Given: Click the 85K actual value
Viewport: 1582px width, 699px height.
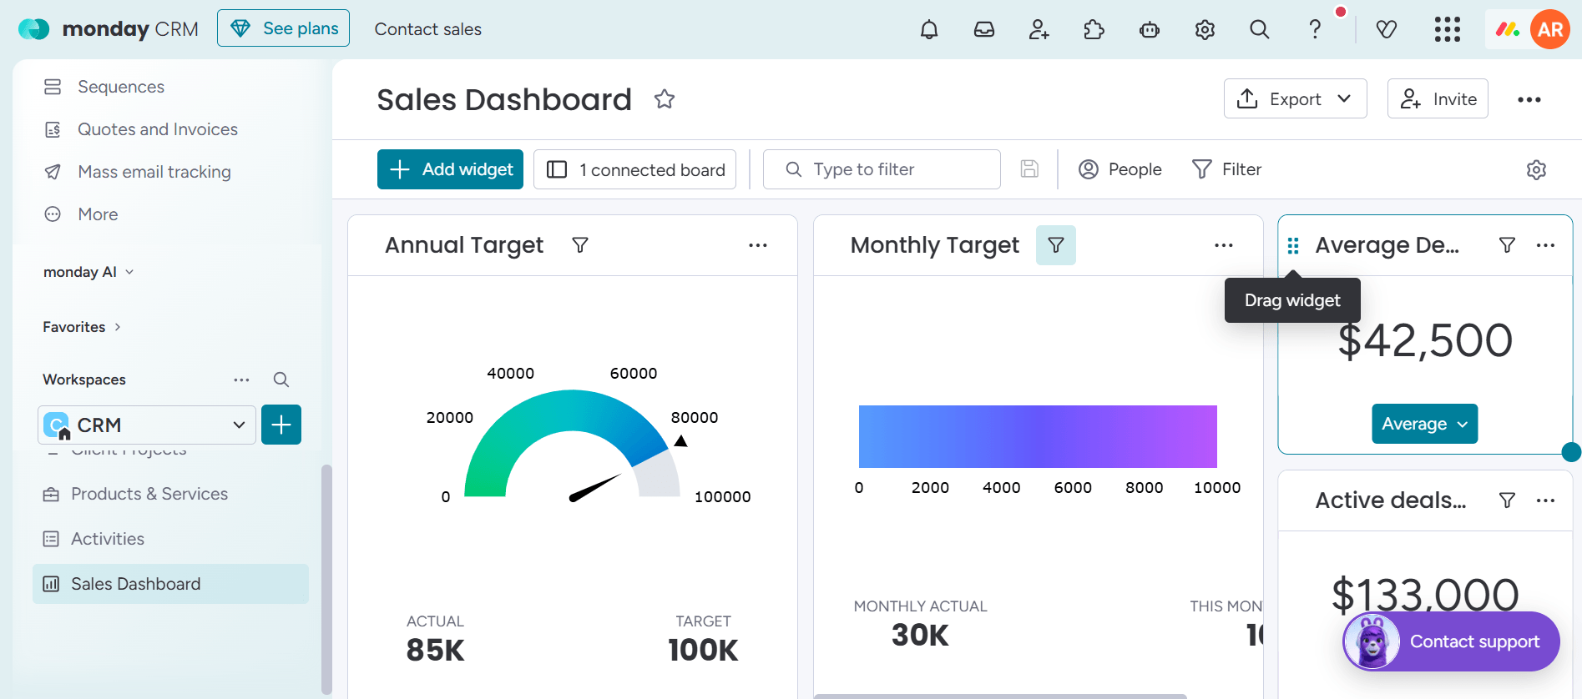Looking at the screenshot, I should (435, 651).
